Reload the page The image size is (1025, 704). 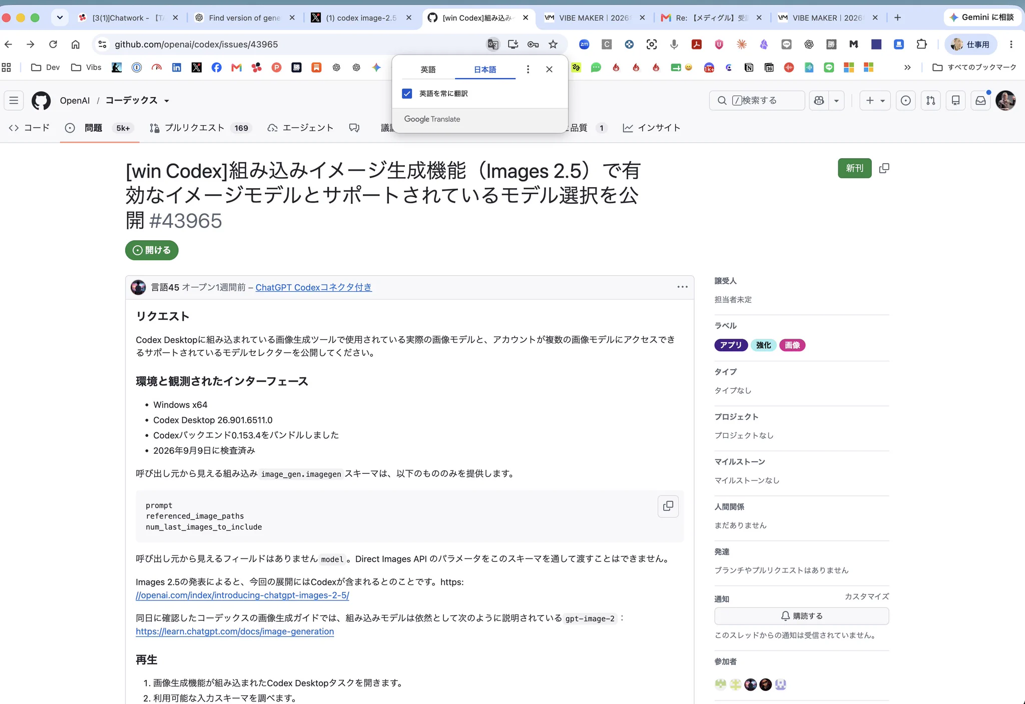(x=53, y=45)
